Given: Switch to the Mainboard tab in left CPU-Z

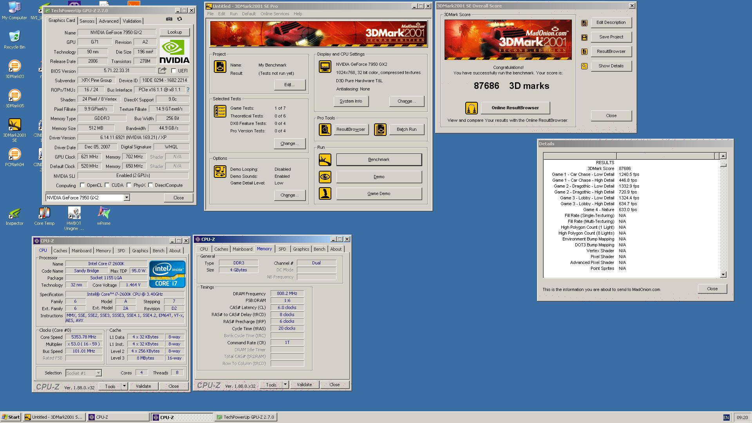Looking at the screenshot, I should tap(81, 251).
